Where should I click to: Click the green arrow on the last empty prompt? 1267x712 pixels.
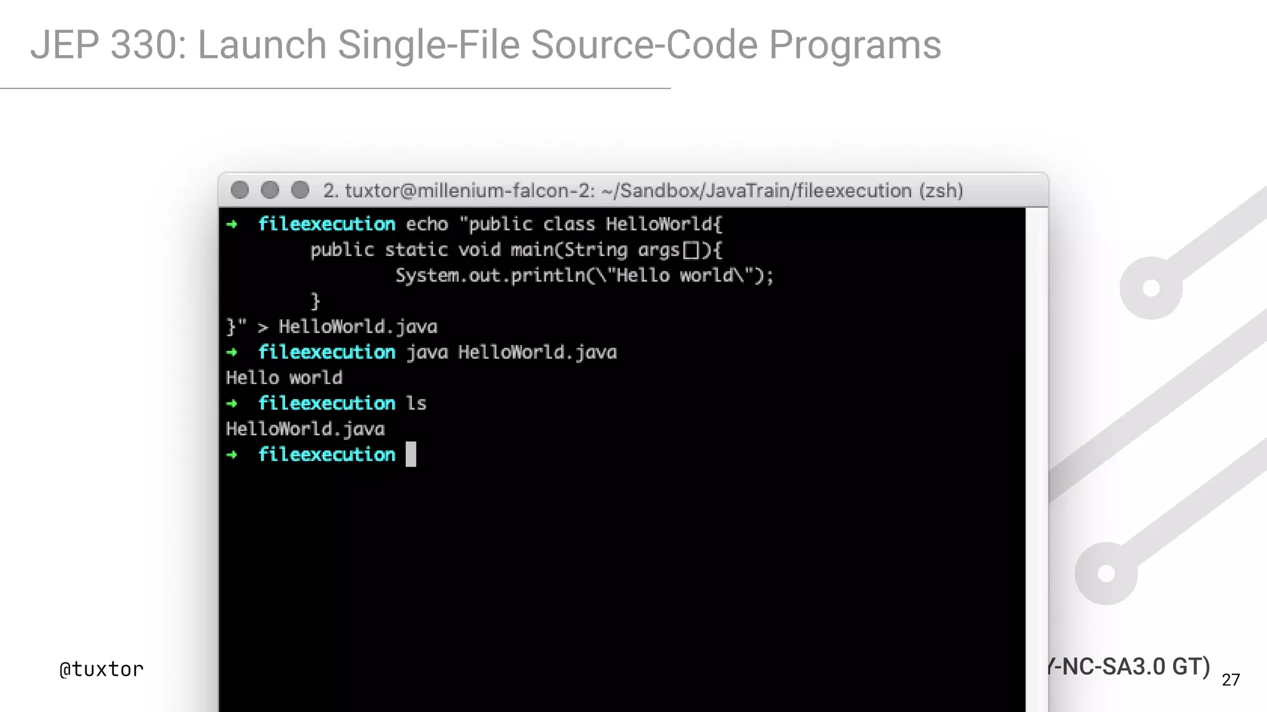(232, 455)
